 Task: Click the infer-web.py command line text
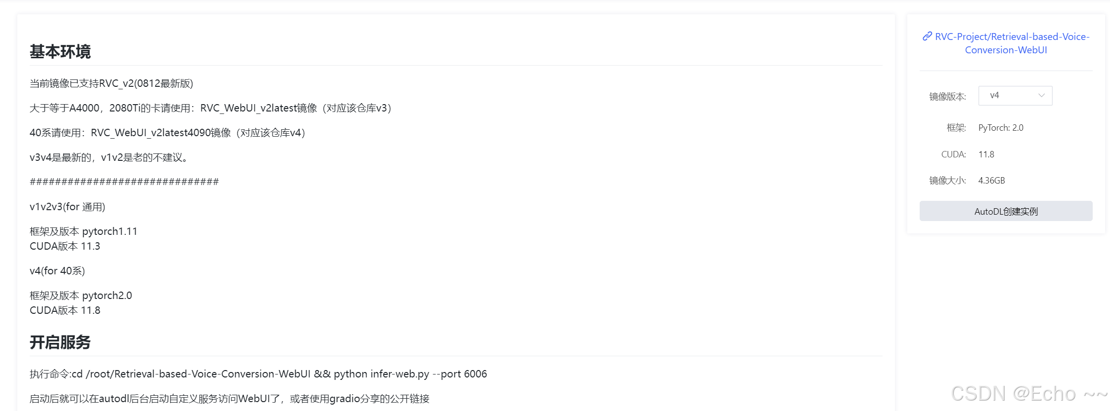coord(397,374)
